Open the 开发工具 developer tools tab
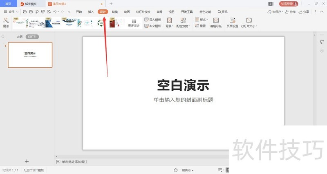The height and width of the screenshot is (174, 327). click(187, 12)
